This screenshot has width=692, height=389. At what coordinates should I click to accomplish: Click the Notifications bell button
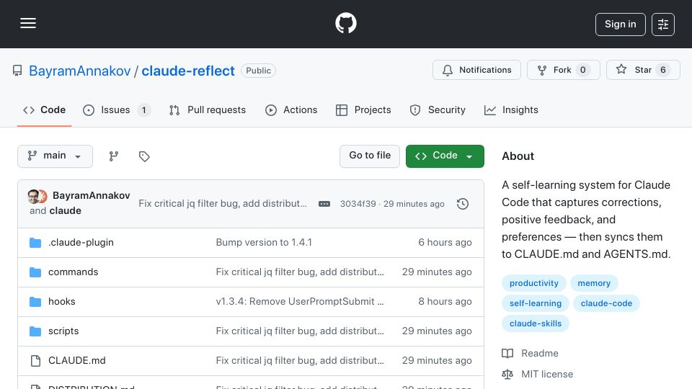tap(476, 70)
